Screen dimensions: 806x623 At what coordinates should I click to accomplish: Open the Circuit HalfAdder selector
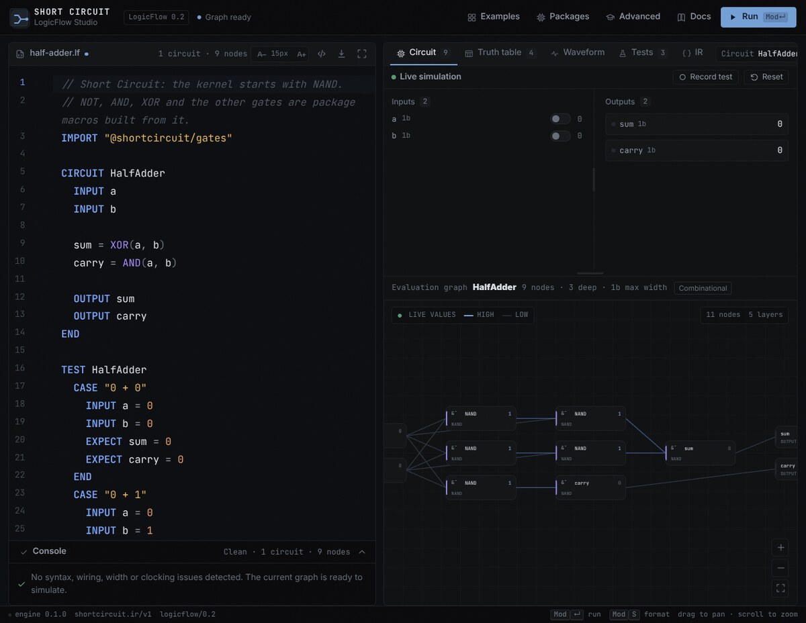pyautogui.click(x=758, y=54)
